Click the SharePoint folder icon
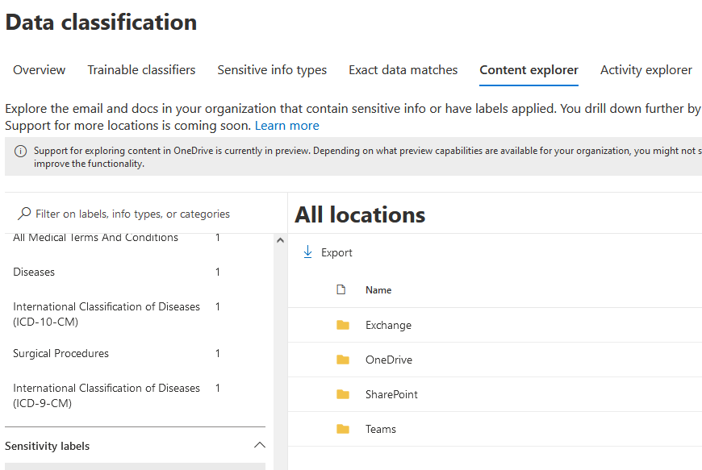The width and height of the screenshot is (702, 470). pyautogui.click(x=343, y=394)
